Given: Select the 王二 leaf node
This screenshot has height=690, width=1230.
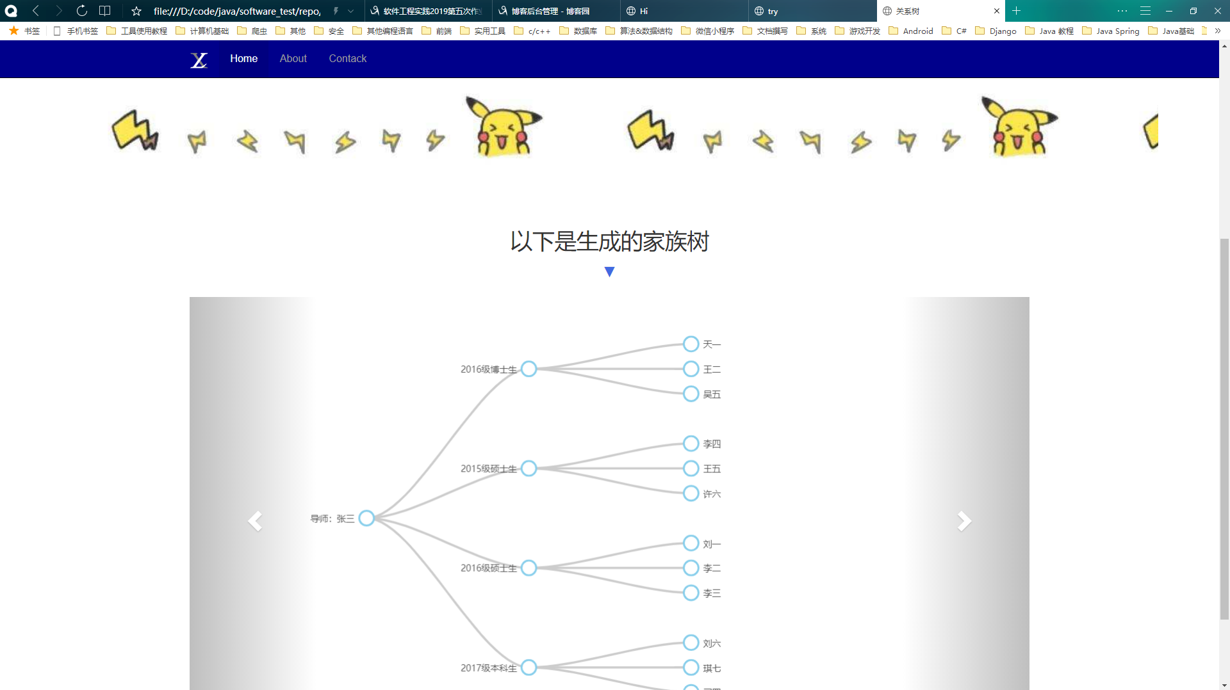Looking at the screenshot, I should [691, 369].
